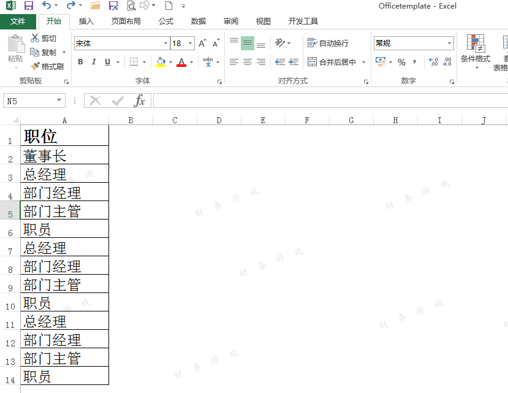Image resolution: width=508 pixels, height=393 pixels.
Task: Switch to Insert (插入) tab
Action: coord(86,21)
